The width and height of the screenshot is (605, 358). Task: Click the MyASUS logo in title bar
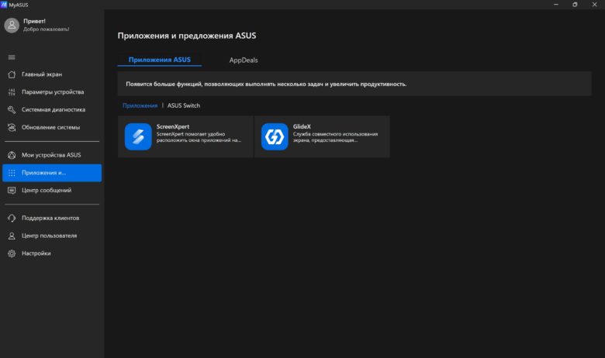pos(4,5)
